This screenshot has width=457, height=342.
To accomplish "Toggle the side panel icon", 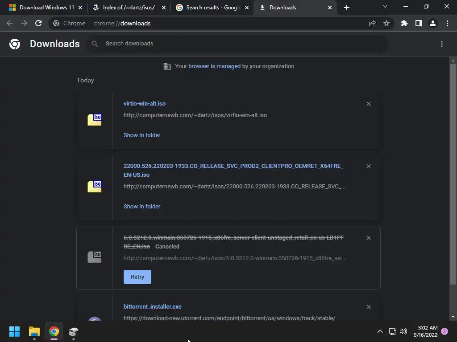I will click(419, 23).
